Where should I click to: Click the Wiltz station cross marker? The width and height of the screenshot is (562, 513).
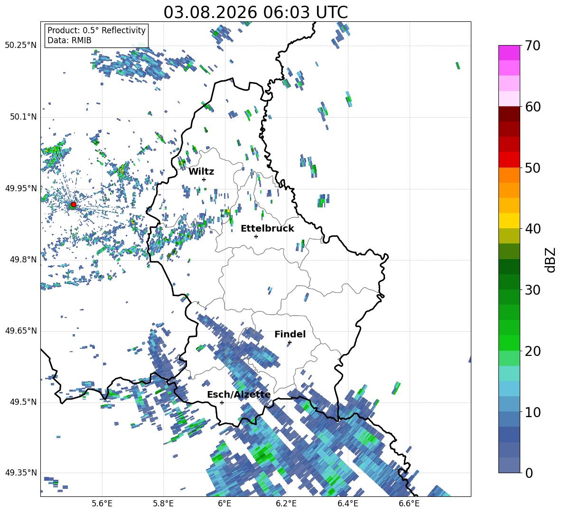pos(204,179)
